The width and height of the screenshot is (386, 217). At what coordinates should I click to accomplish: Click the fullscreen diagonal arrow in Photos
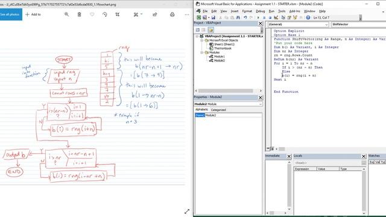point(187,212)
